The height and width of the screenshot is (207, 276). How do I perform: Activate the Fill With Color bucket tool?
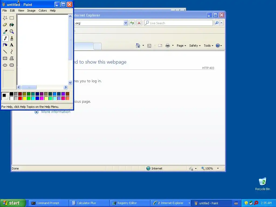(12, 25)
